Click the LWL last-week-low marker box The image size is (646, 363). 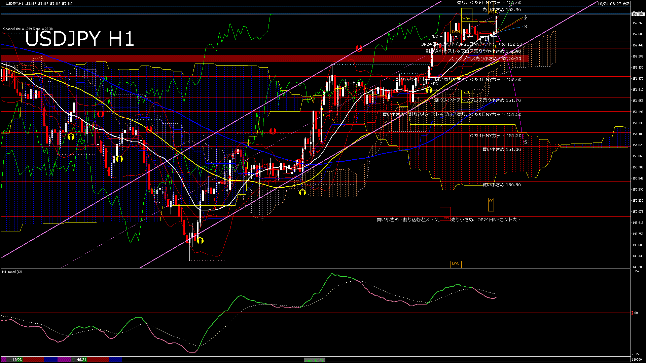coord(456,264)
